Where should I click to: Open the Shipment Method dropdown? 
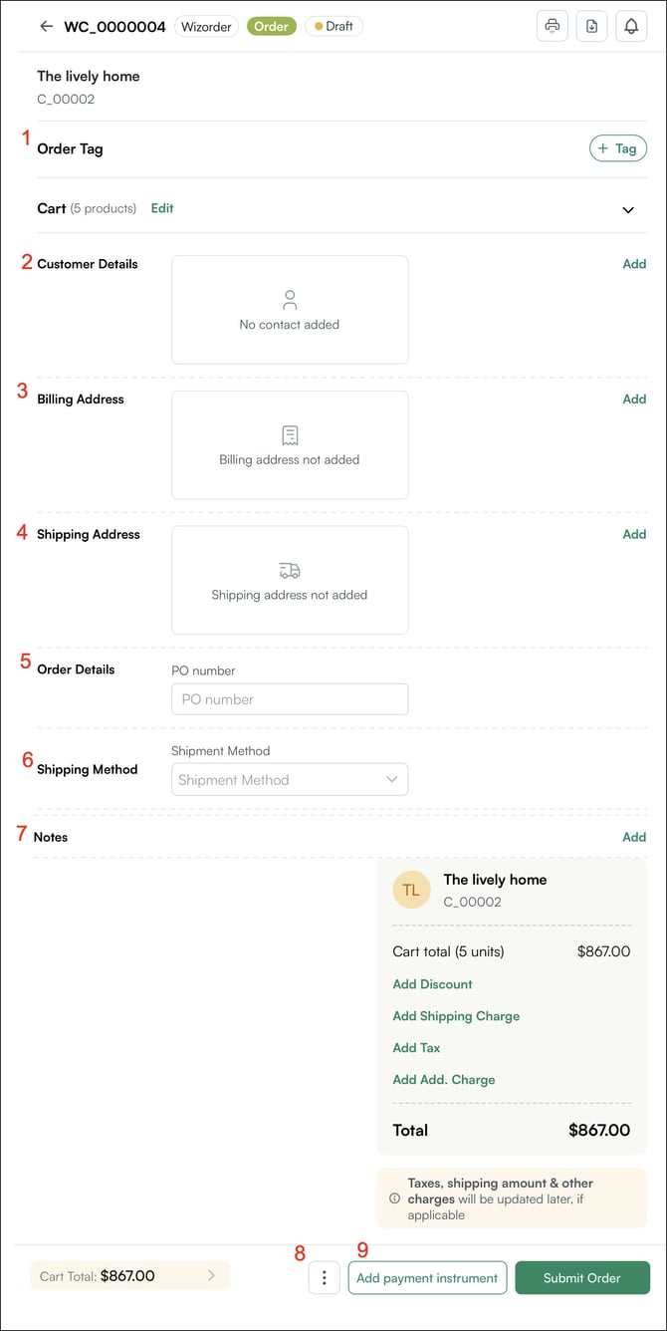pos(289,779)
